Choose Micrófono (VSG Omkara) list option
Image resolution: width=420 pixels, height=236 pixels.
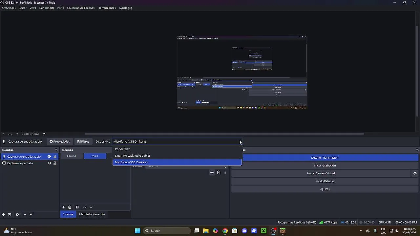177,162
